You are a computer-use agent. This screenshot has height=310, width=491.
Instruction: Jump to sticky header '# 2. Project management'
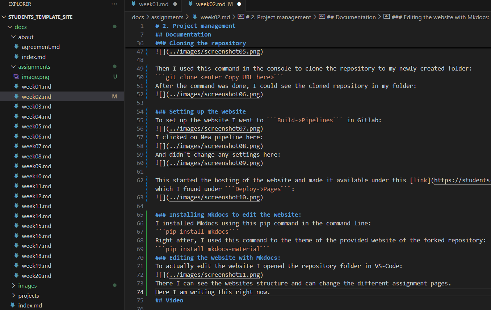pyautogui.click(x=195, y=26)
